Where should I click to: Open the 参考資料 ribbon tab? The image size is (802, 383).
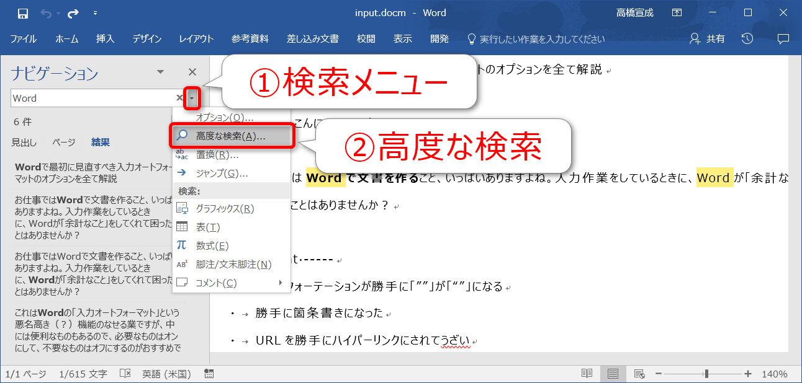pos(250,39)
